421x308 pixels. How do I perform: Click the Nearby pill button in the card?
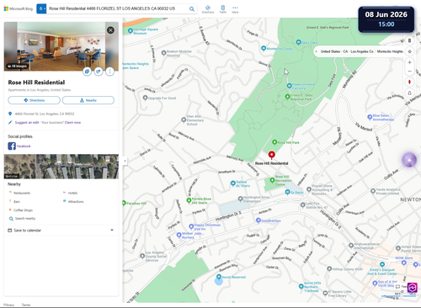click(x=88, y=100)
